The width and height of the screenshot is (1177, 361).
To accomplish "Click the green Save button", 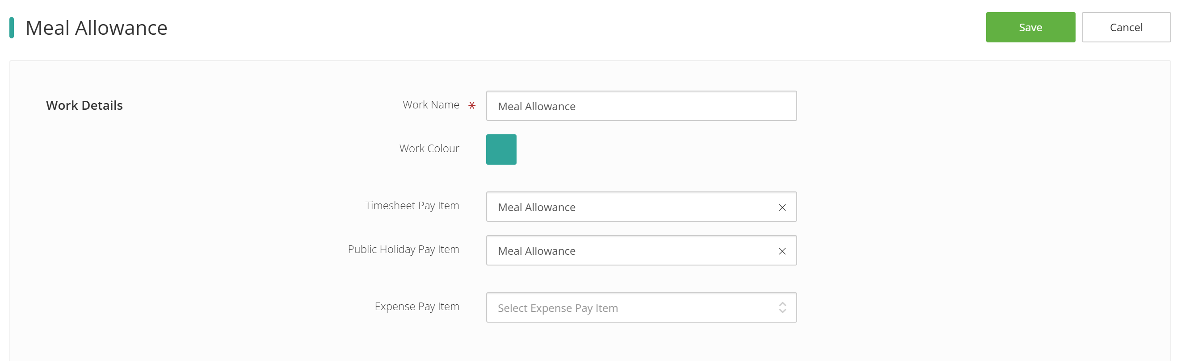I will coord(1030,27).
